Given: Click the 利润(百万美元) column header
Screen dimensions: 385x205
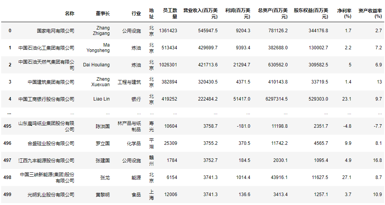Looking at the screenshot, I should coord(238,14).
